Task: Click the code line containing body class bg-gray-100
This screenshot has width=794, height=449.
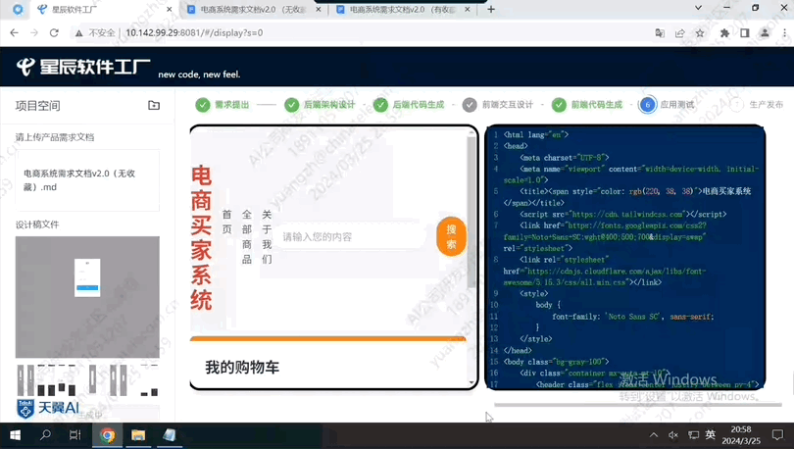Action: point(556,362)
